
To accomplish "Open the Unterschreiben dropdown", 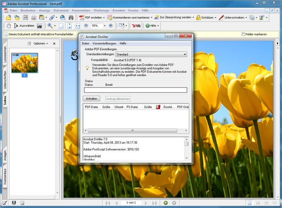I will 246,17.
